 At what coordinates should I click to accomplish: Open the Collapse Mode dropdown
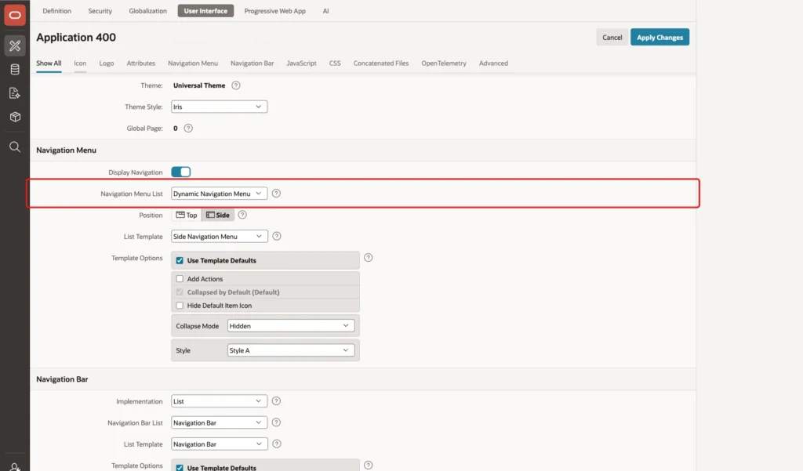(291, 325)
